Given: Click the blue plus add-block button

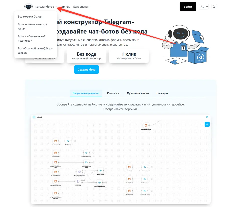Looking at the screenshot, I should click(207, 124).
